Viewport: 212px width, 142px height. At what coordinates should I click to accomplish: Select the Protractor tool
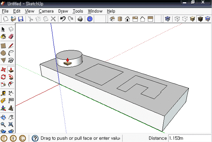pos(3,101)
